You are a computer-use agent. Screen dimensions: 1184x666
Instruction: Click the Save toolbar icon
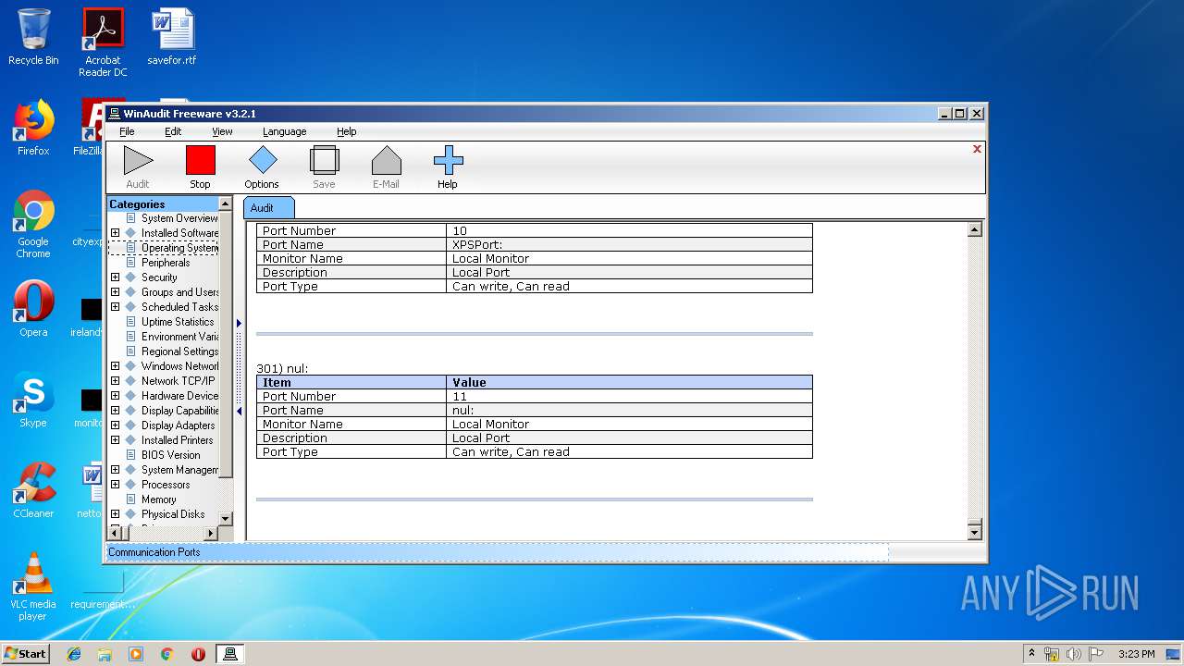324,160
